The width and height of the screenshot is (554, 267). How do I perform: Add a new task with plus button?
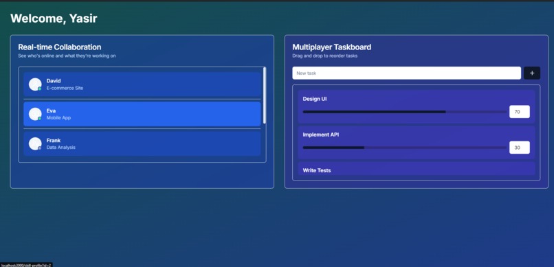532,73
